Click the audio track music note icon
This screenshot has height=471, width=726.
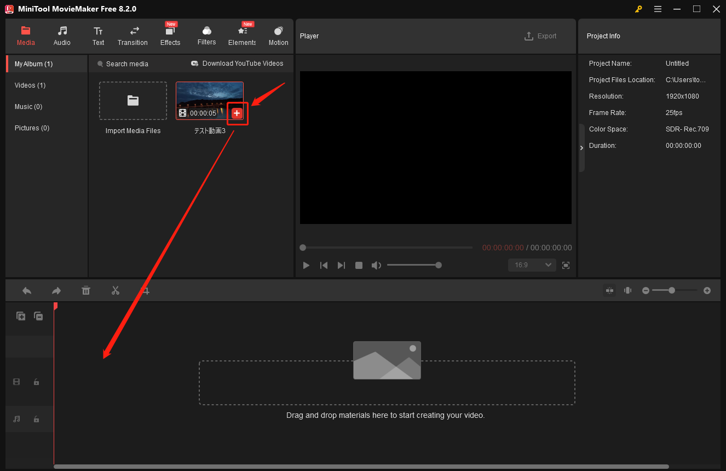[x=16, y=419]
